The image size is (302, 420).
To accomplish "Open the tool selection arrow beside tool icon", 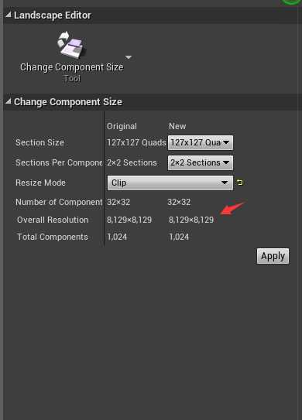I will tap(129, 57).
